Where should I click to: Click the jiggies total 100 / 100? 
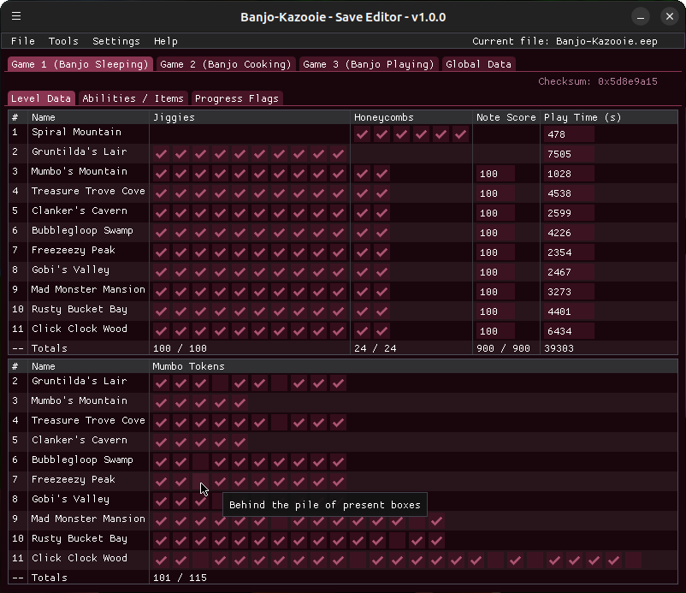[180, 348]
